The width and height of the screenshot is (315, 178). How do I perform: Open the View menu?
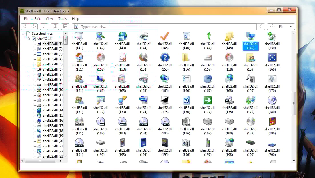(49, 19)
